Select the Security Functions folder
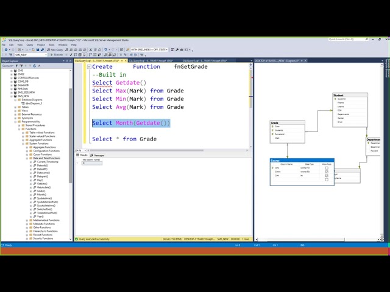 click(x=43, y=238)
